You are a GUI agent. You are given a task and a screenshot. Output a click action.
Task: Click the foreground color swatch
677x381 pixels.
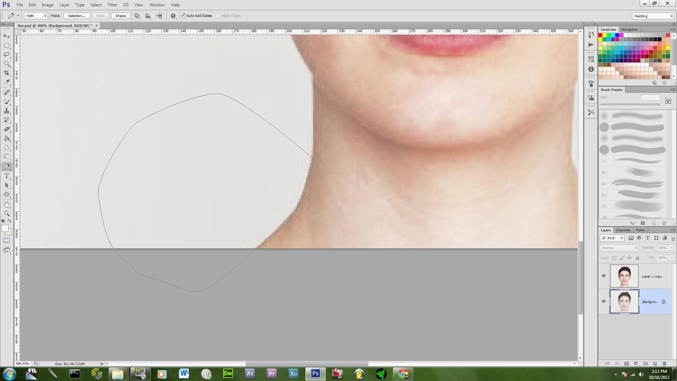(x=5, y=228)
